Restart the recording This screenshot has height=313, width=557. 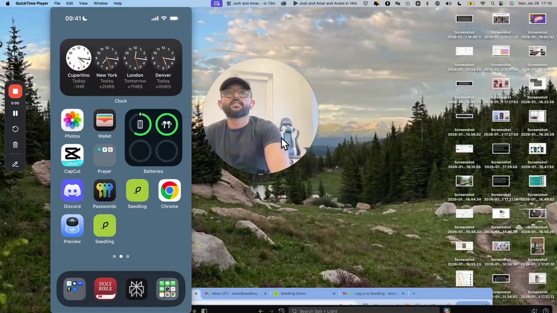pos(15,129)
